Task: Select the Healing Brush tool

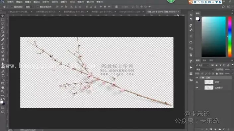Action: [3, 40]
